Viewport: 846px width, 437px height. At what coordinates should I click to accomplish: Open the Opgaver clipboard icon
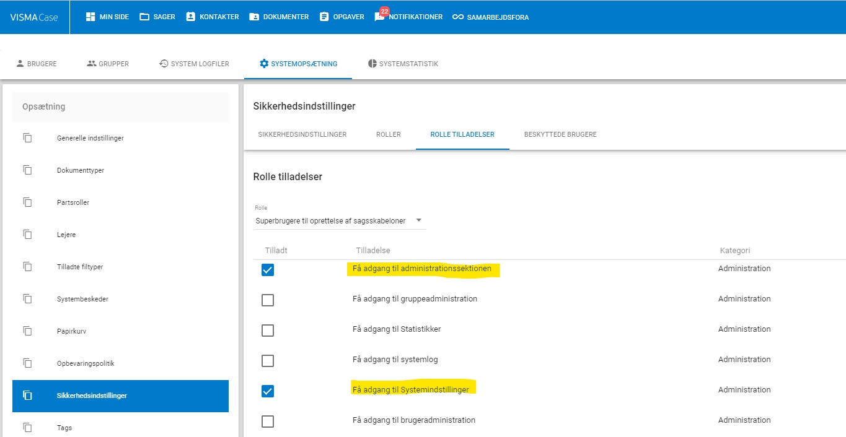pos(324,17)
